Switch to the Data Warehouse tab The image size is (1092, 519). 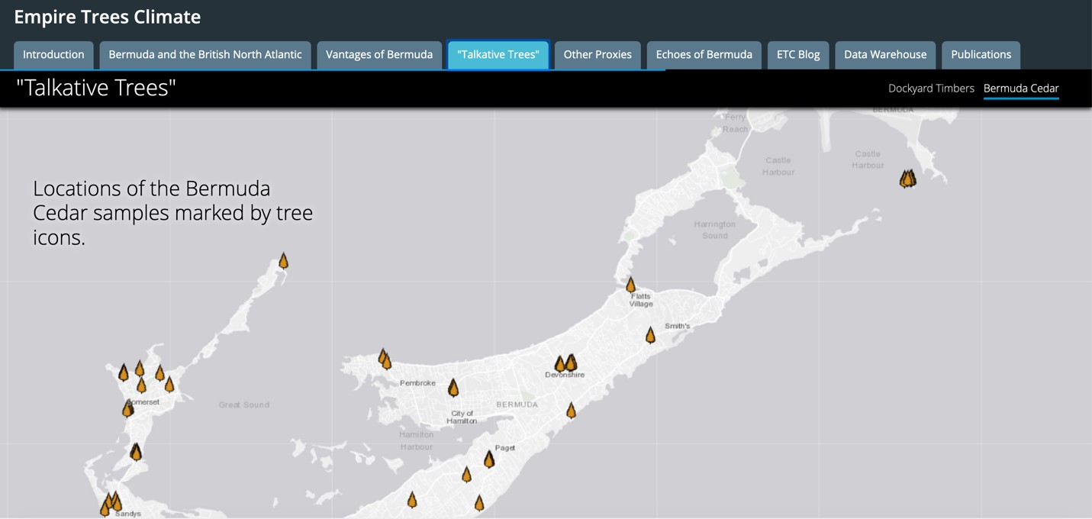pyautogui.click(x=885, y=55)
